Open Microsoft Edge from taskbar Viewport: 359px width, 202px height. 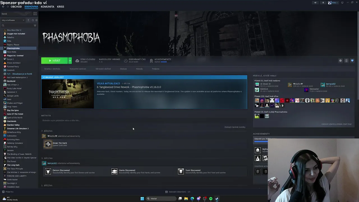(x=192, y=199)
